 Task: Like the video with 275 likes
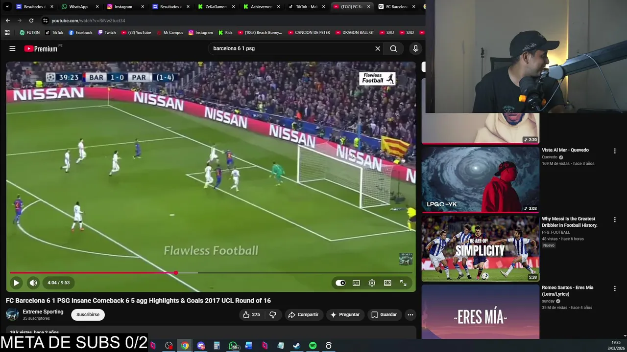tap(251, 314)
